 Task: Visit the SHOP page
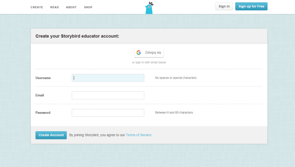(x=88, y=7)
